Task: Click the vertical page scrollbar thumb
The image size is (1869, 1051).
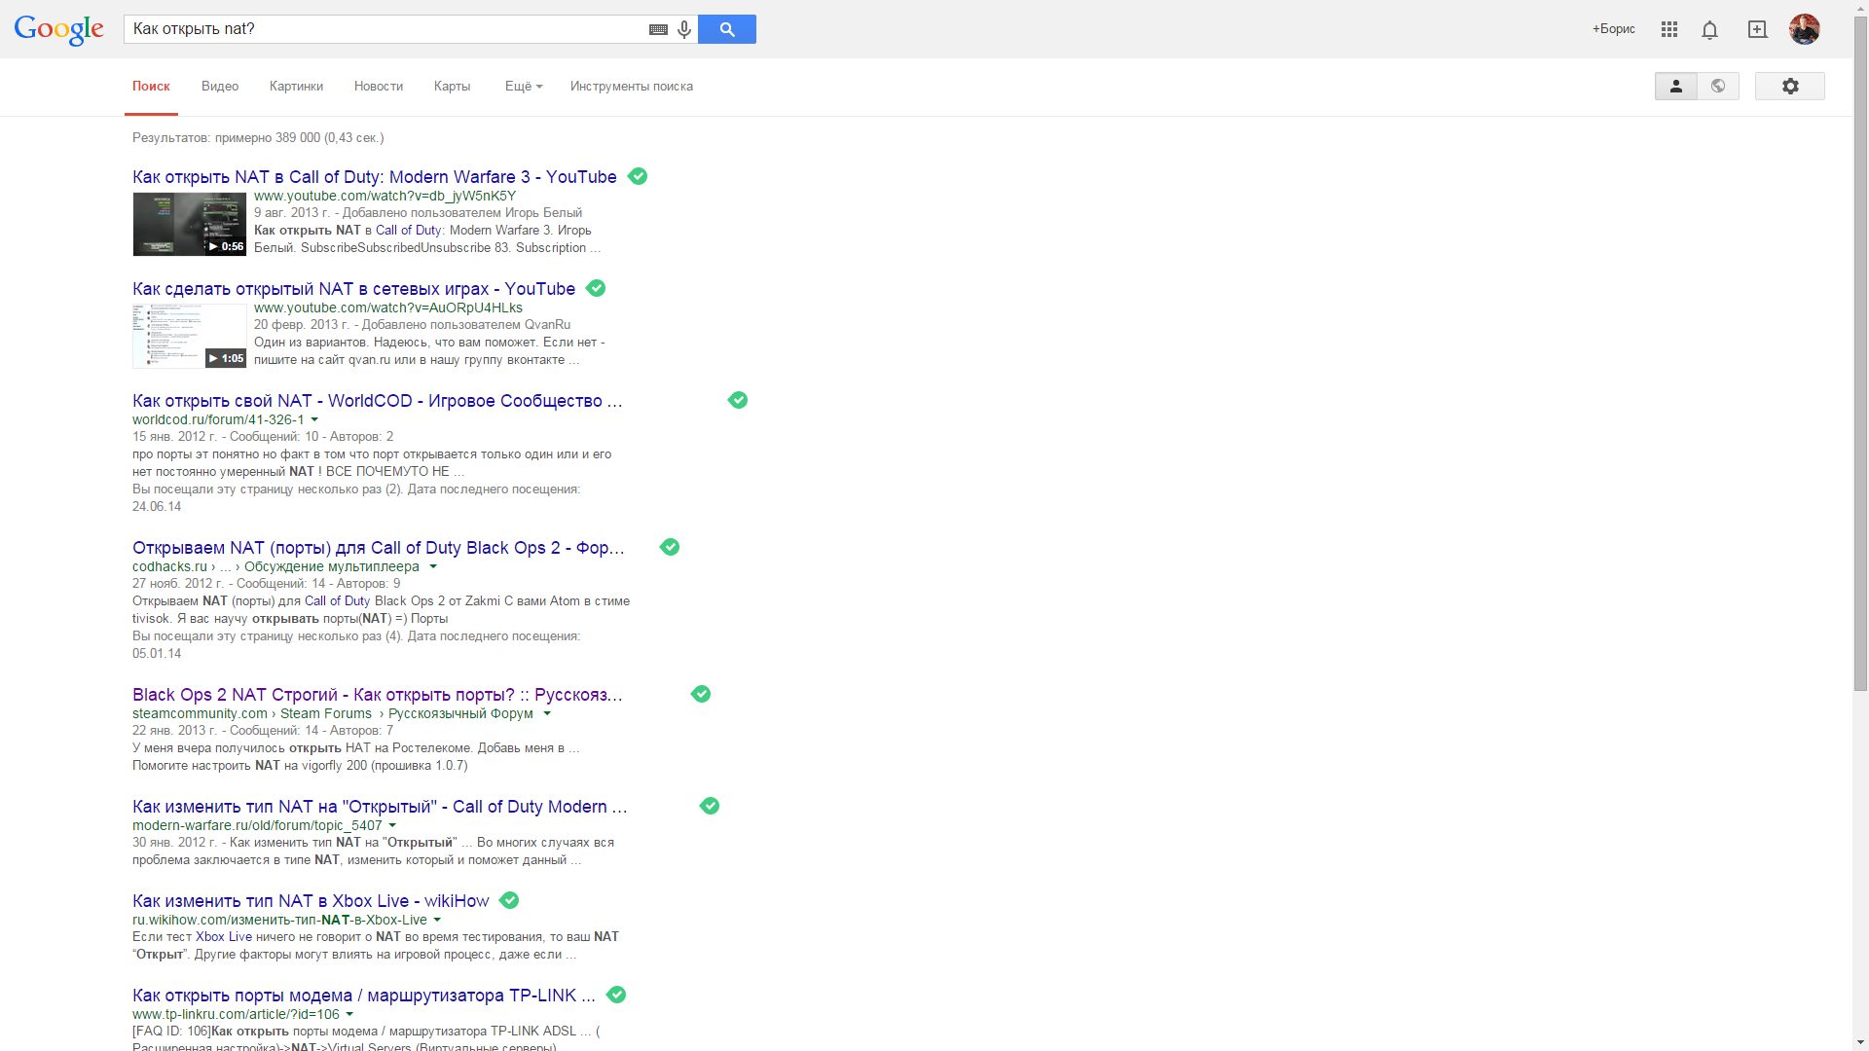Action: (1860, 355)
